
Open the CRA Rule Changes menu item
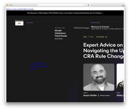tap(82, 28)
